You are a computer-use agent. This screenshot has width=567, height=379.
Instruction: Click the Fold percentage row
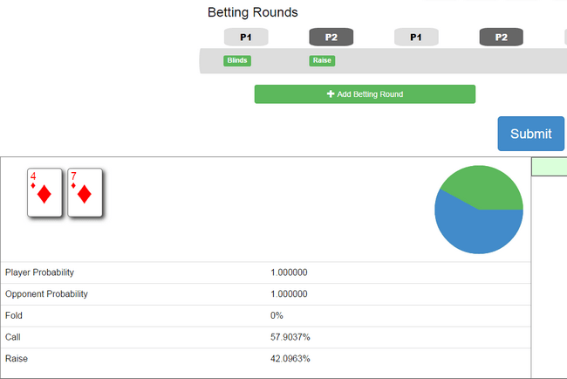266,315
